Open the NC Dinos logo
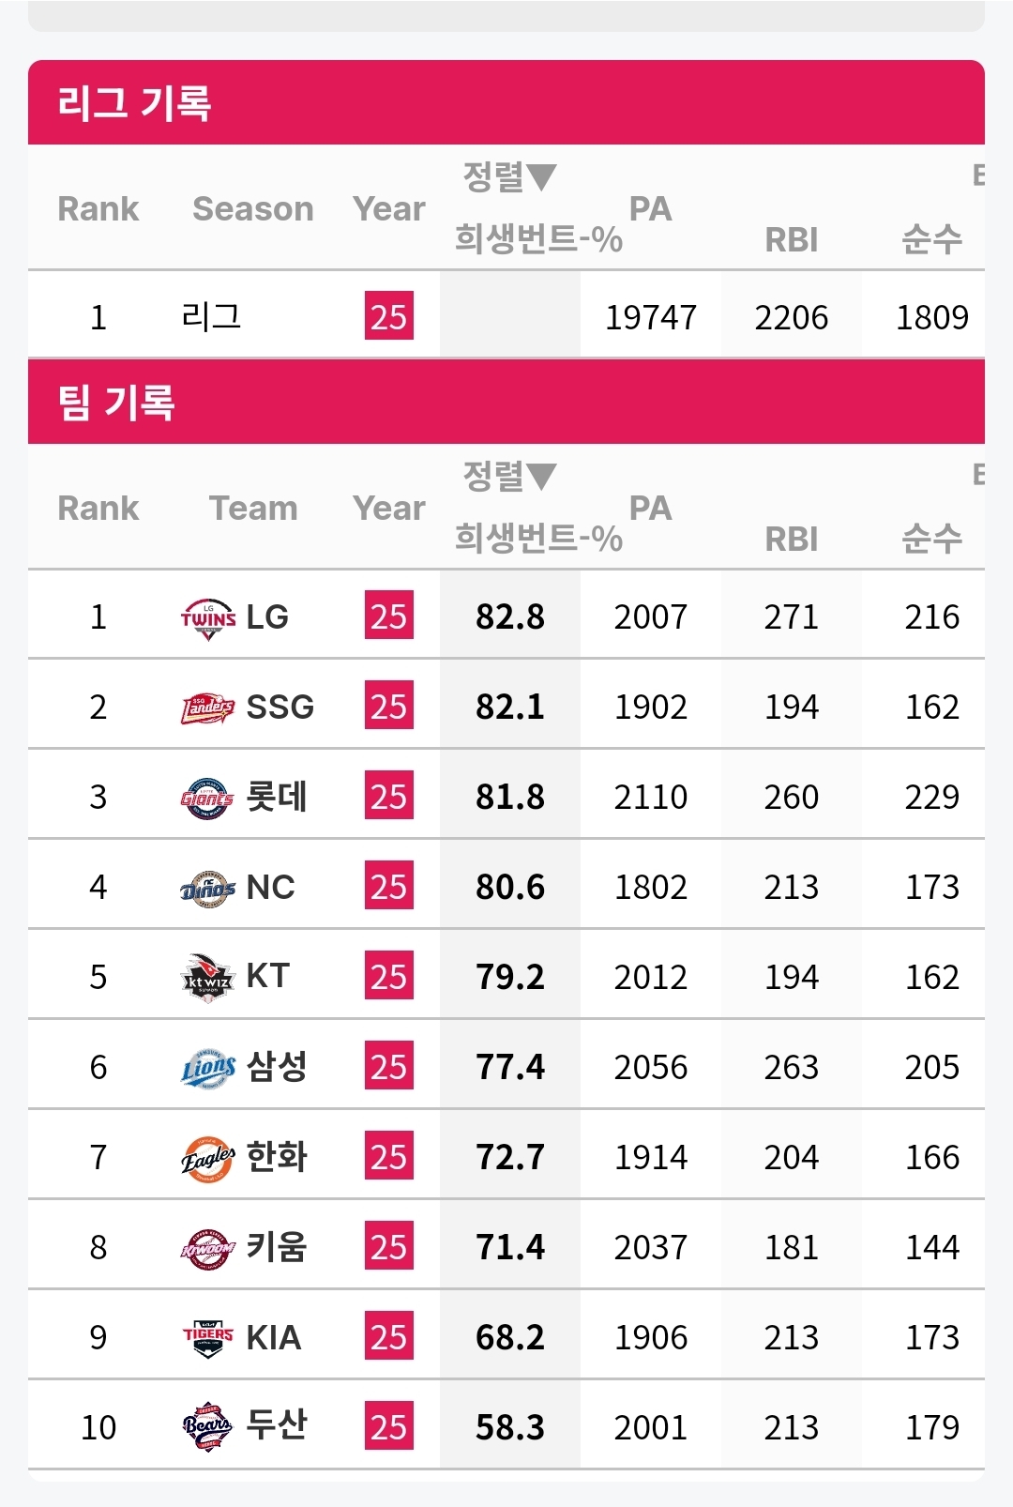 pos(208,888)
